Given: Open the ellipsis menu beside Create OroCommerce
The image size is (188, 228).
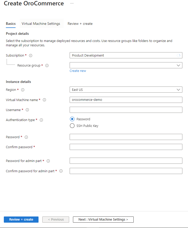Looking at the screenshot, I should pyautogui.click(x=72, y=3).
